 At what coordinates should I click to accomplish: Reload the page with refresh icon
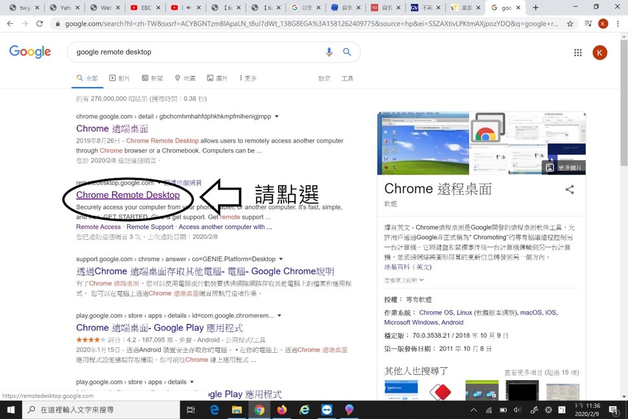(x=40, y=23)
